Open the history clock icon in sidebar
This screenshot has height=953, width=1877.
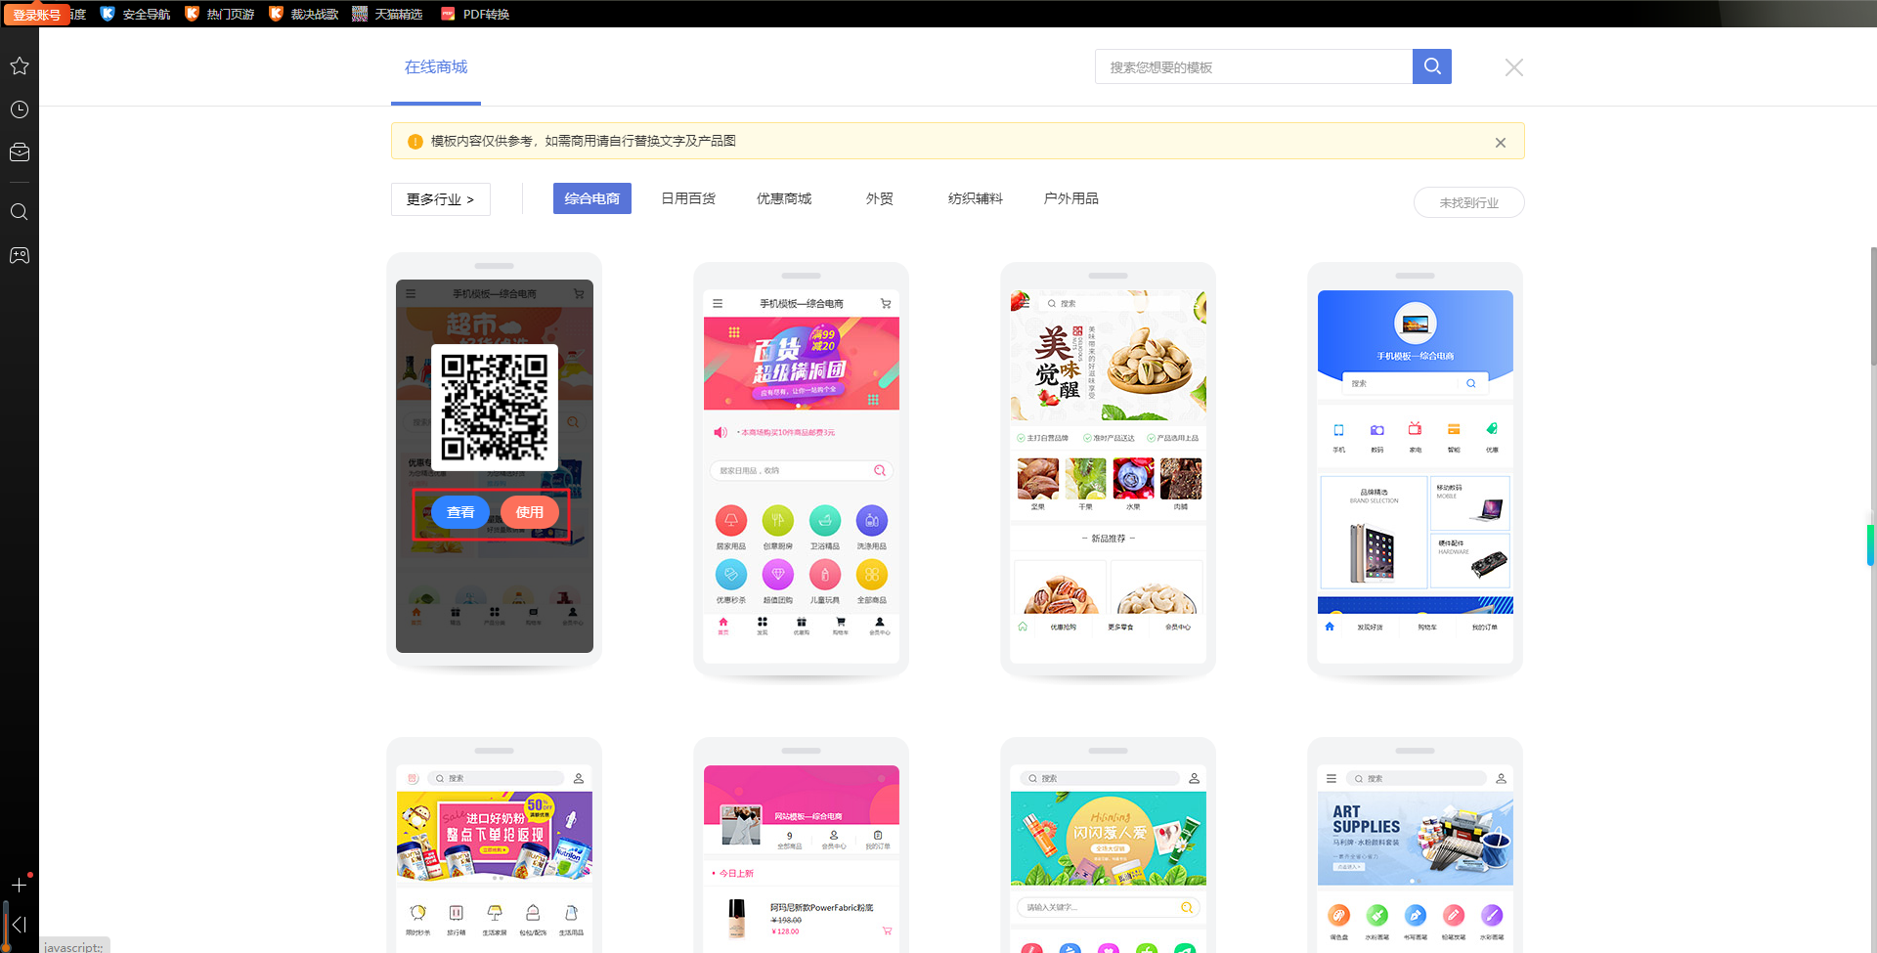[20, 109]
